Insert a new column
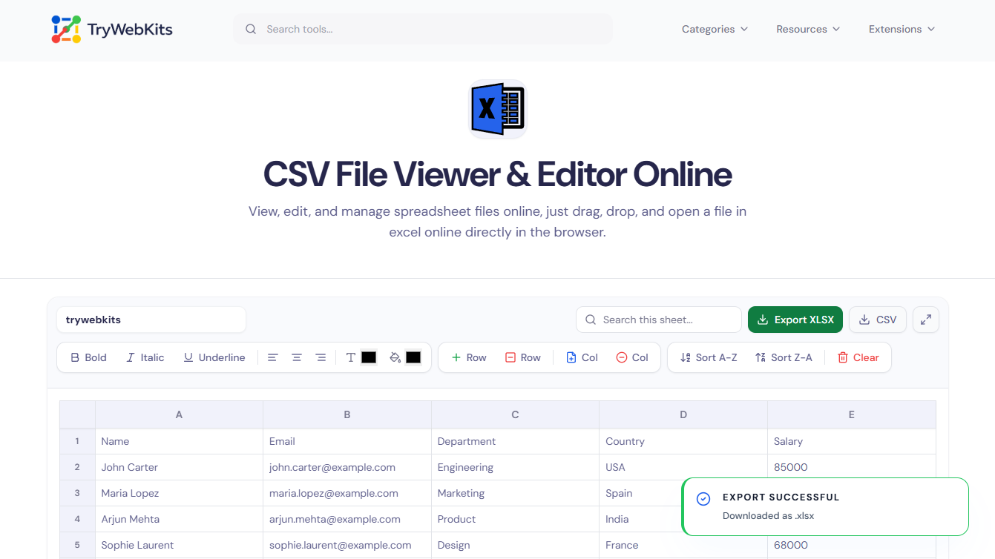This screenshot has width=995, height=559. click(582, 357)
